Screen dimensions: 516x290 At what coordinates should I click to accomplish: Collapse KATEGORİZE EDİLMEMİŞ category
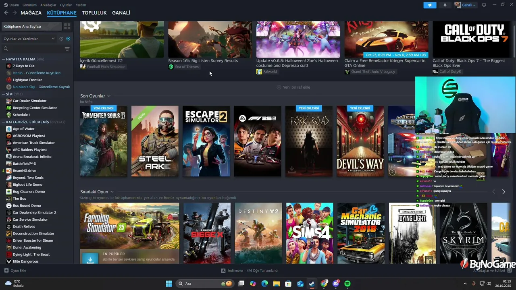(x=4, y=122)
